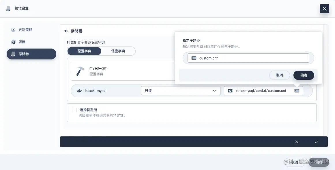Toggle subpath icon in mount path field
Viewport: 335px width, 170px height.
pos(297,91)
